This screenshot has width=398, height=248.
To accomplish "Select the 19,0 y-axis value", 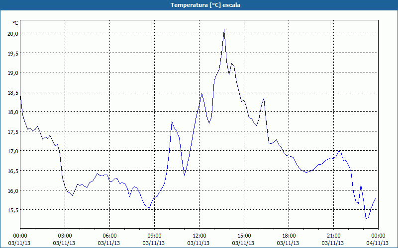I will point(12,72).
